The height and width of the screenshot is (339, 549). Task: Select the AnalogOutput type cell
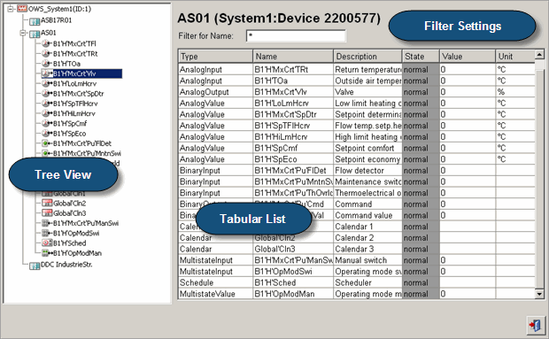tap(215, 92)
